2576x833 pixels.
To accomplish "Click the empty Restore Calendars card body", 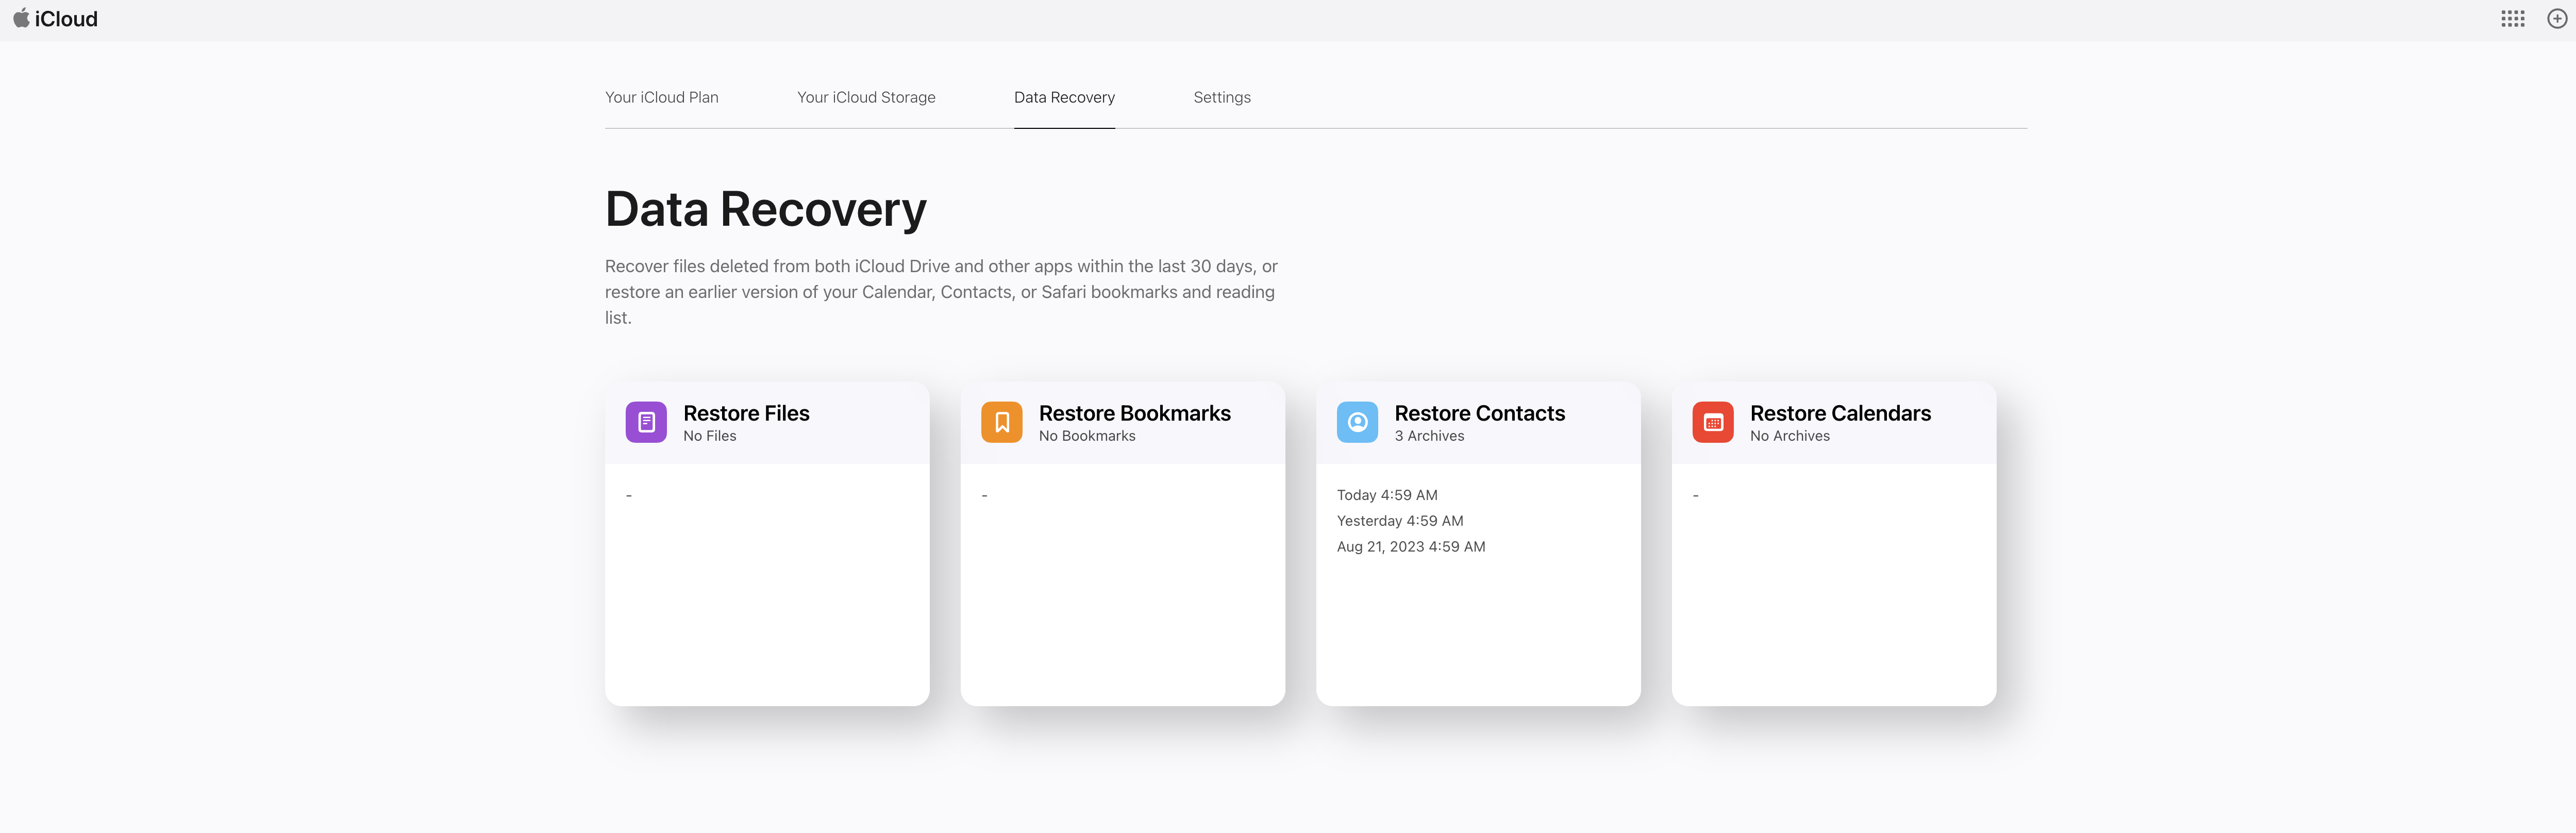I will tap(1833, 590).
